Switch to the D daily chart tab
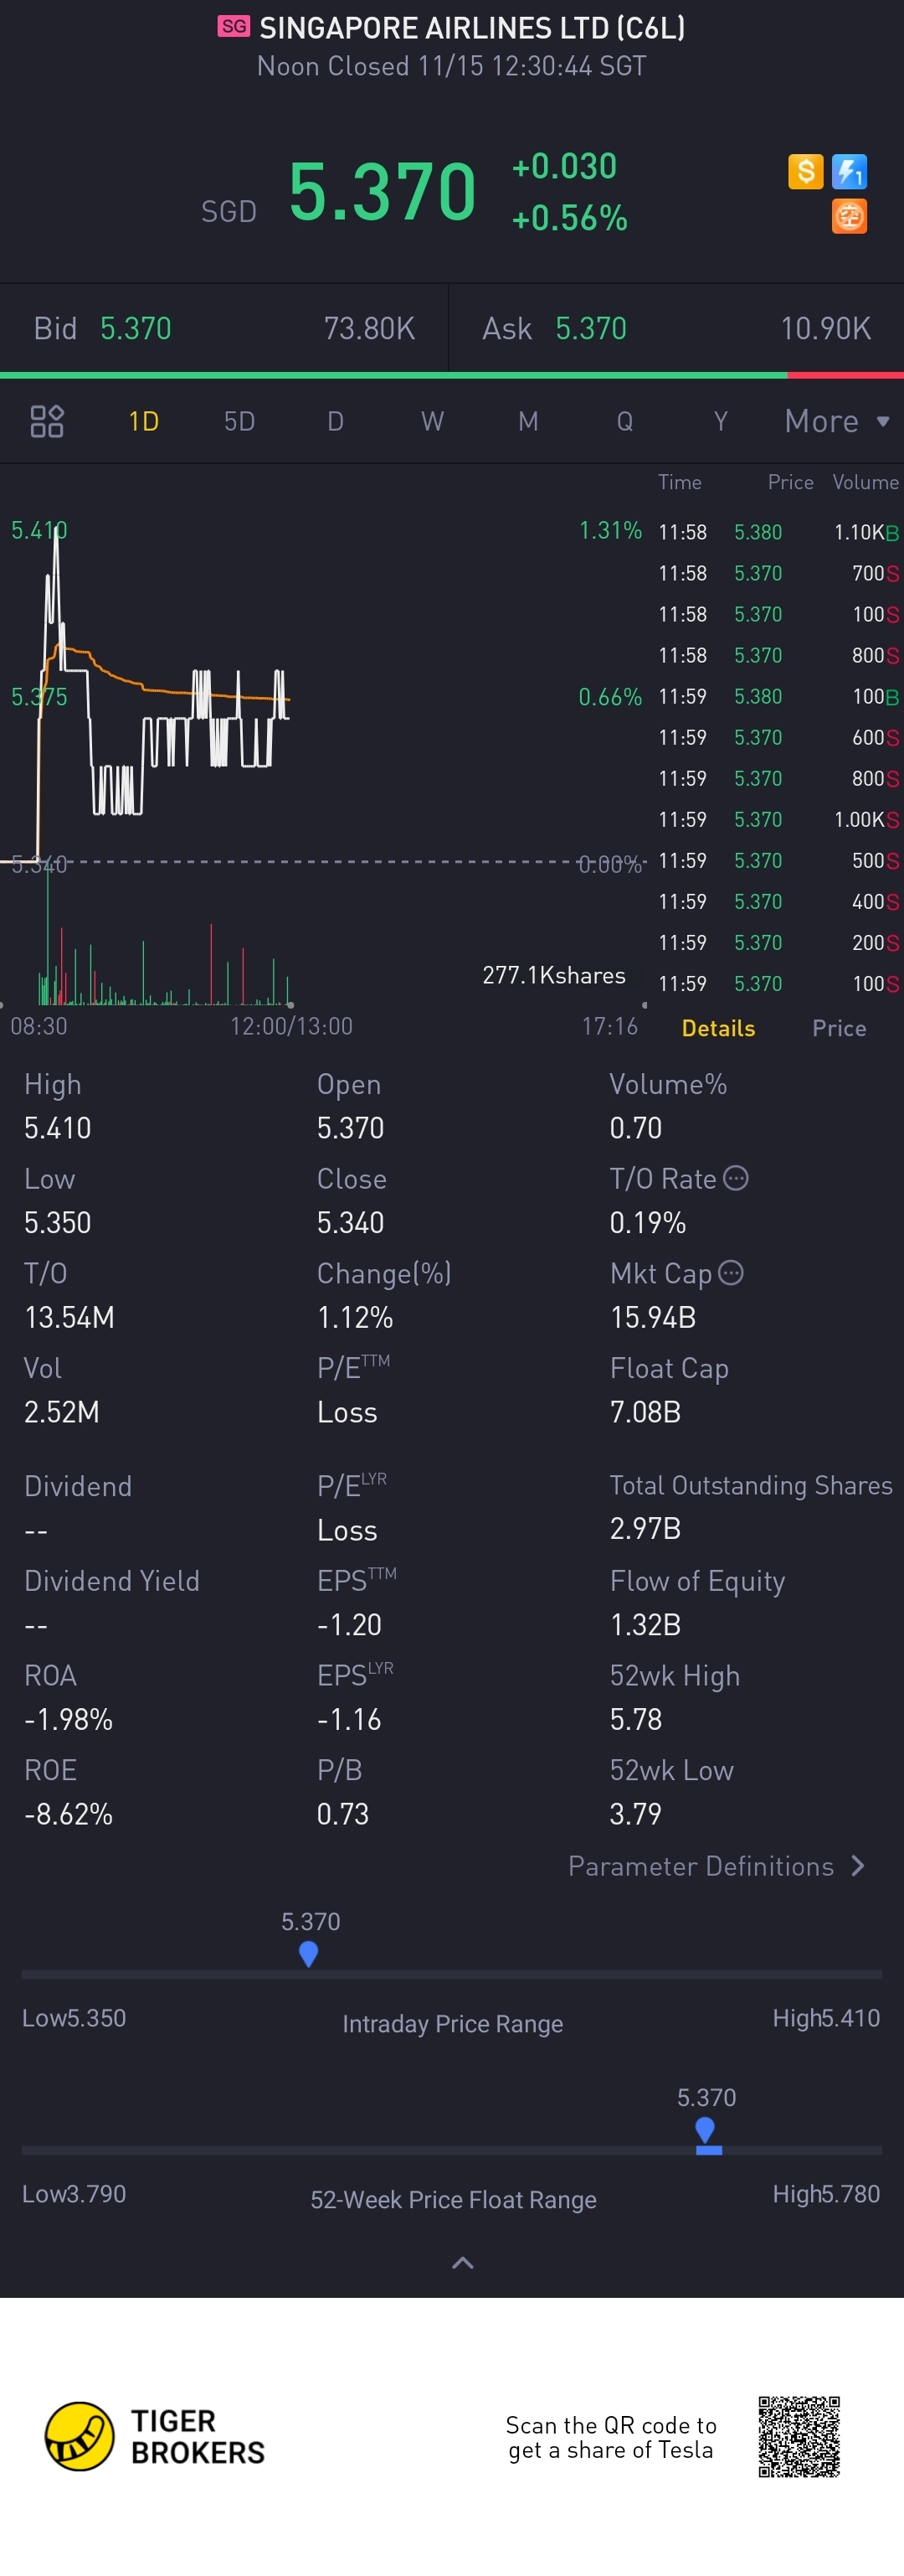The width and height of the screenshot is (904, 2576). coord(336,421)
